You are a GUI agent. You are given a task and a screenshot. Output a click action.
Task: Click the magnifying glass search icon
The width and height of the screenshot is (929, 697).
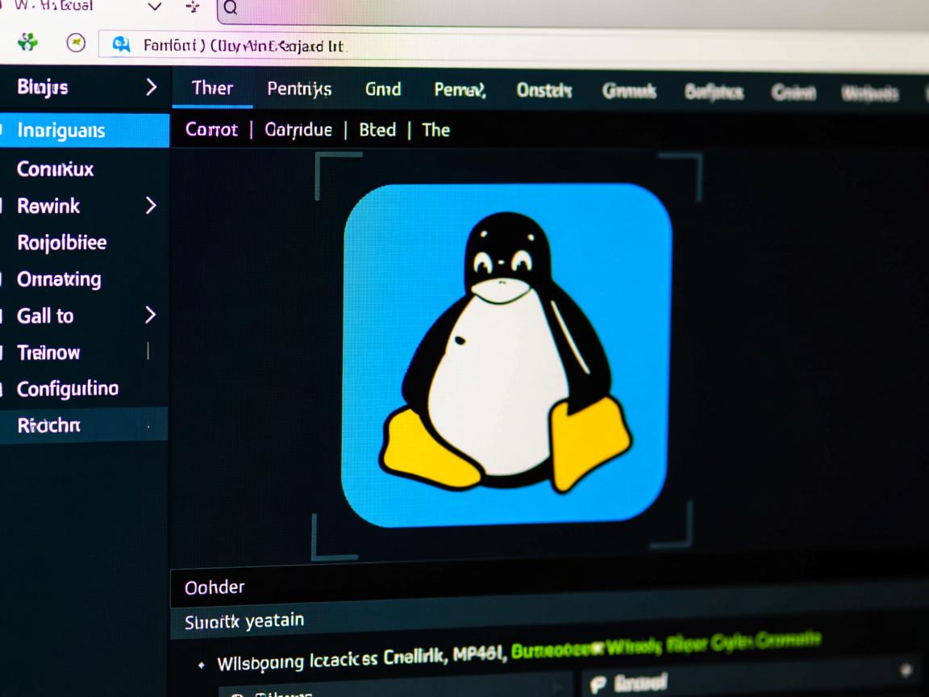(231, 10)
